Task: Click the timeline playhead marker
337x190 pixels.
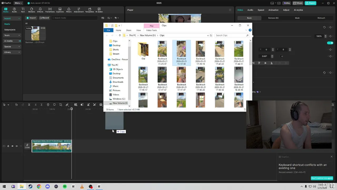Action: coord(72,109)
